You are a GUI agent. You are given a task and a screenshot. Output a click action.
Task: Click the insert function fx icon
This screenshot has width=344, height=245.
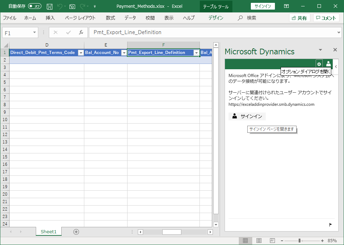[81, 33]
